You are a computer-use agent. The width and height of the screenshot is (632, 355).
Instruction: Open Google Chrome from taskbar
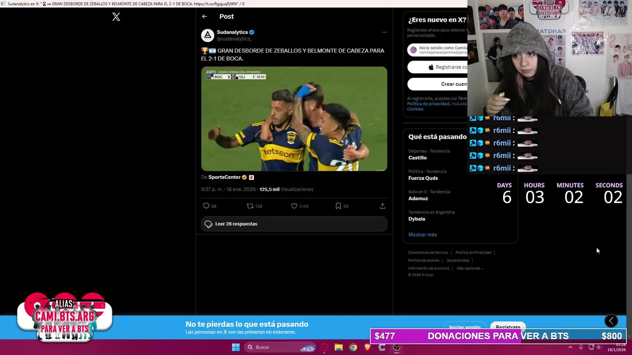(x=353, y=347)
